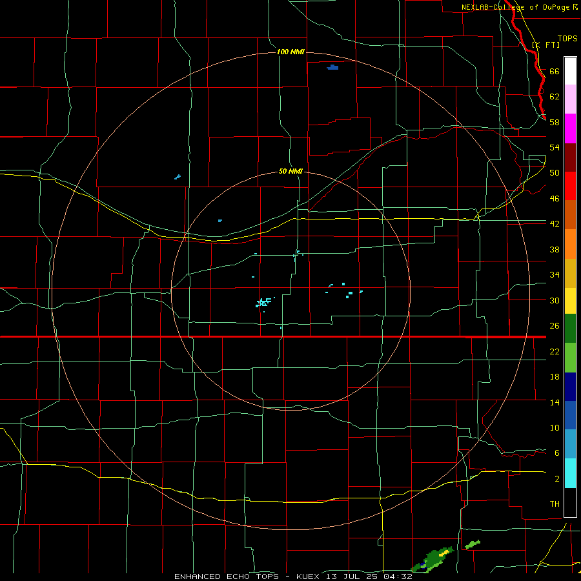The width and height of the screenshot is (581, 581).
Task: Choose the navy blue legend color segment
Action: 570,387
